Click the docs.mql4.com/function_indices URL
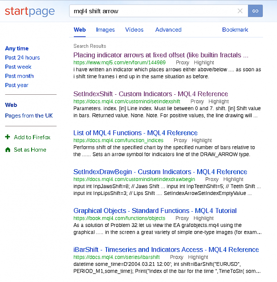The height and width of the screenshot is (282, 277). pos(118,140)
